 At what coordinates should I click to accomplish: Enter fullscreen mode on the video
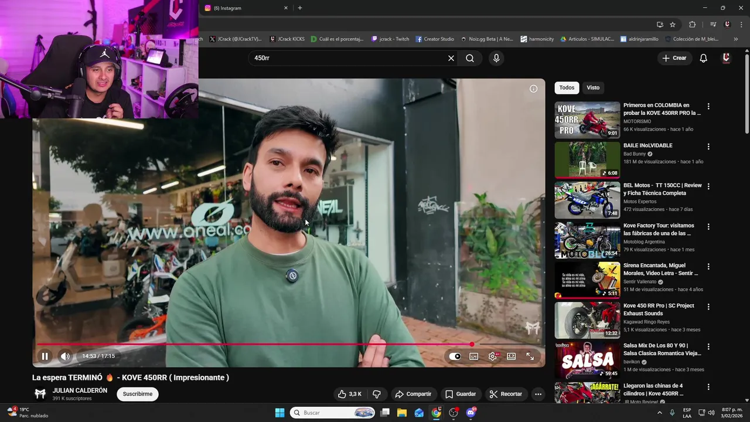(530, 356)
